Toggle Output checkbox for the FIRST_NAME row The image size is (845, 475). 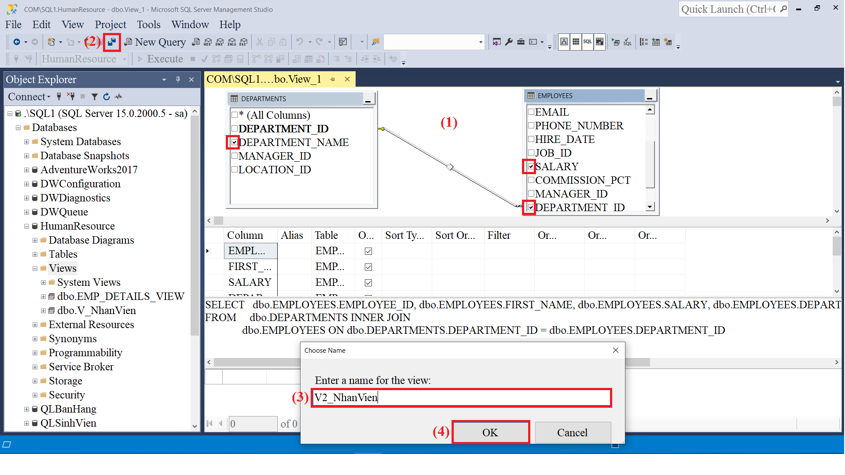(368, 267)
